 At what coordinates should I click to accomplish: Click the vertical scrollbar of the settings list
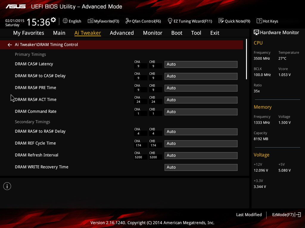click(246, 59)
